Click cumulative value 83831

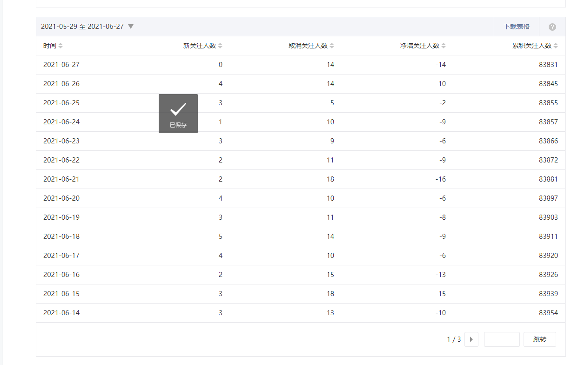548,65
